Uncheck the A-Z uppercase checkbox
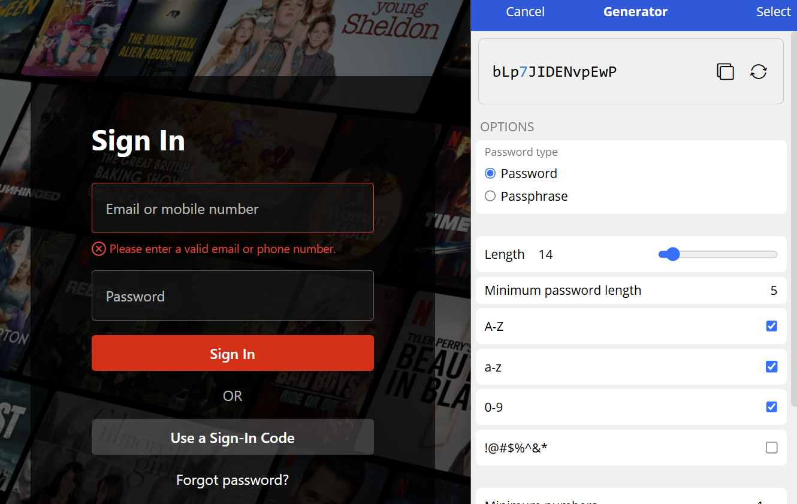The width and height of the screenshot is (797, 504). [772, 326]
